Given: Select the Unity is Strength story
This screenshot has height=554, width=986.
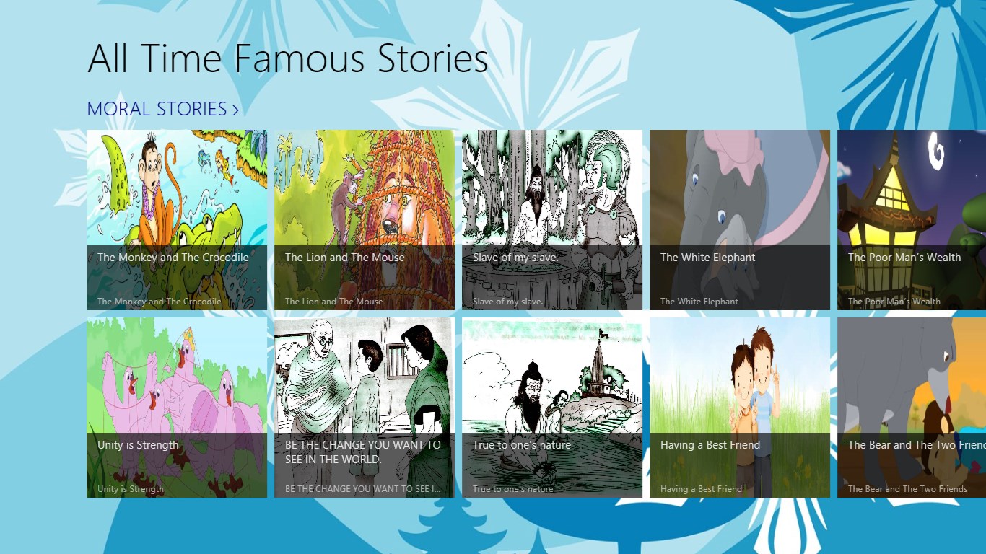Looking at the screenshot, I should click(x=177, y=408).
